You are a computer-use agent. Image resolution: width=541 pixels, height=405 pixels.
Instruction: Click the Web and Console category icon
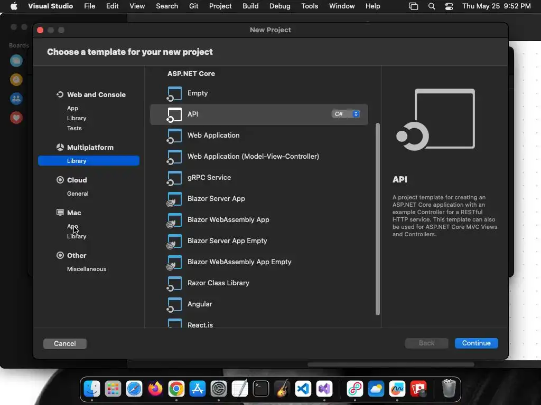60,94
